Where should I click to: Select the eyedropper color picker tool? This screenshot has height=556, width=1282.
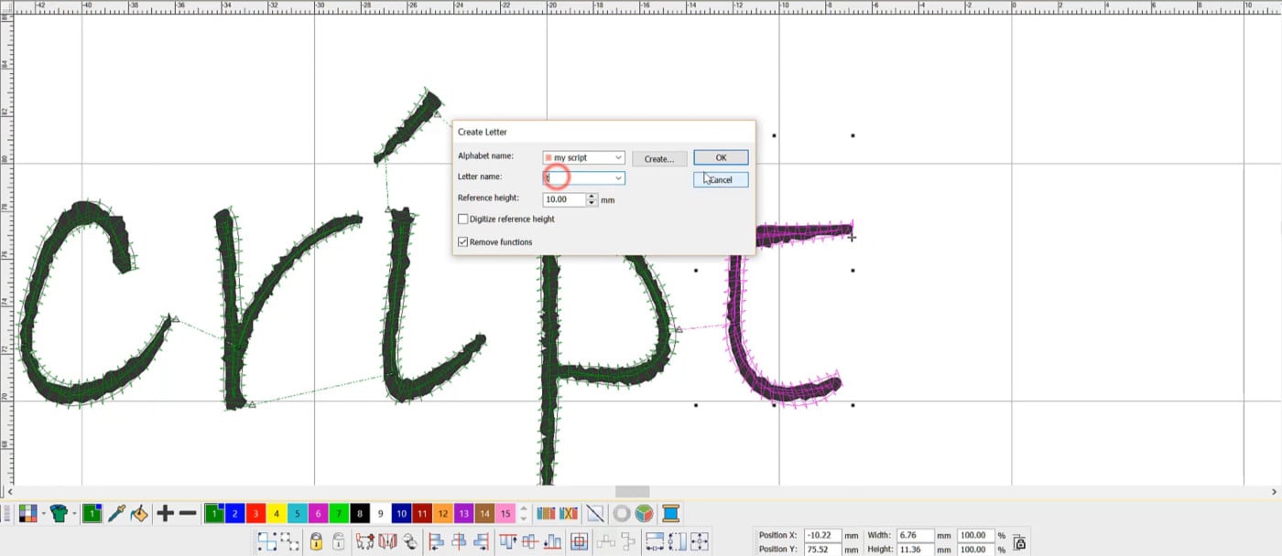pos(116,513)
